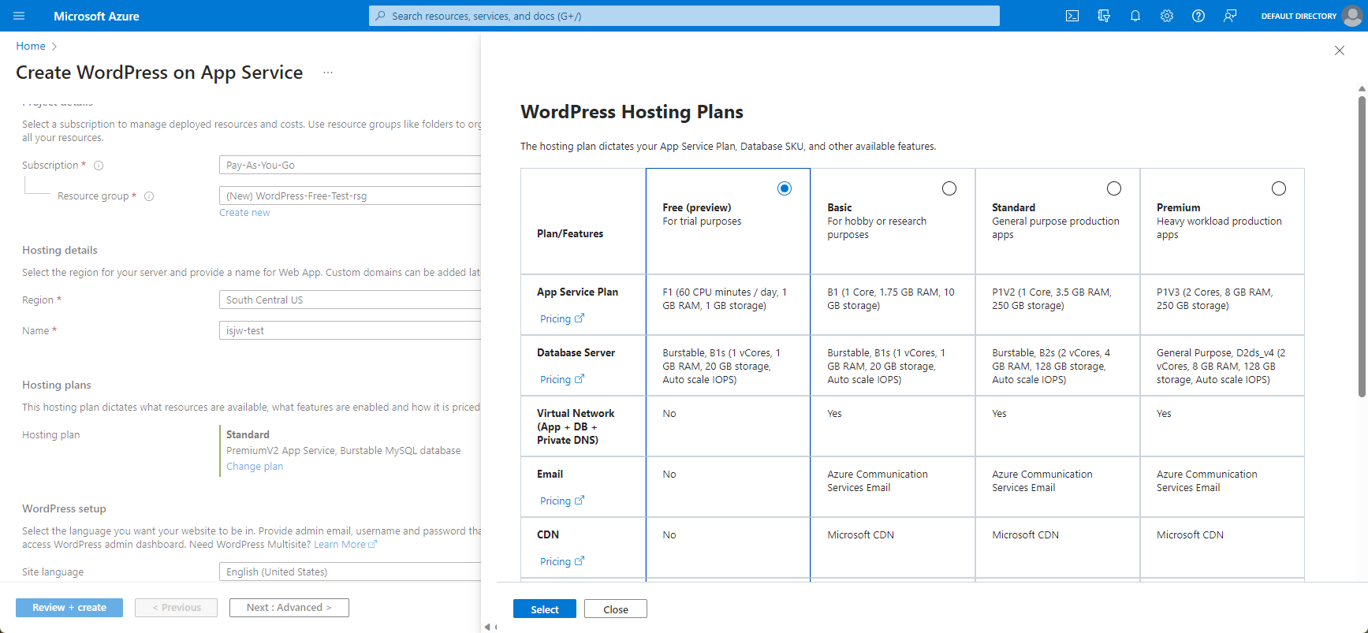Click the Microsoft Azure title
This screenshot has height=633, width=1368.
click(96, 16)
